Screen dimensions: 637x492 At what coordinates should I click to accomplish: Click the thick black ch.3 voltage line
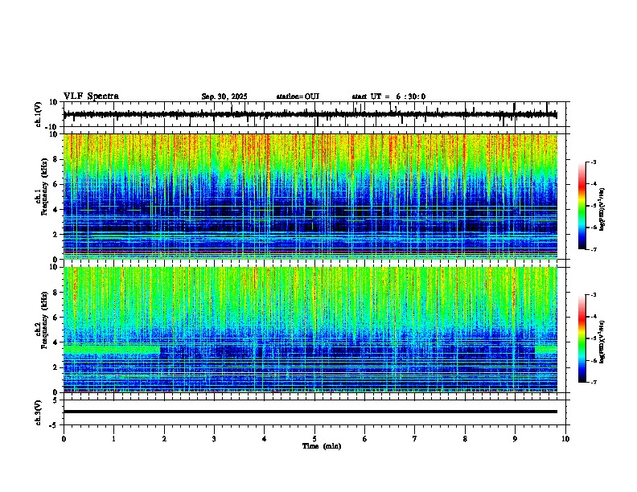pyautogui.click(x=310, y=412)
